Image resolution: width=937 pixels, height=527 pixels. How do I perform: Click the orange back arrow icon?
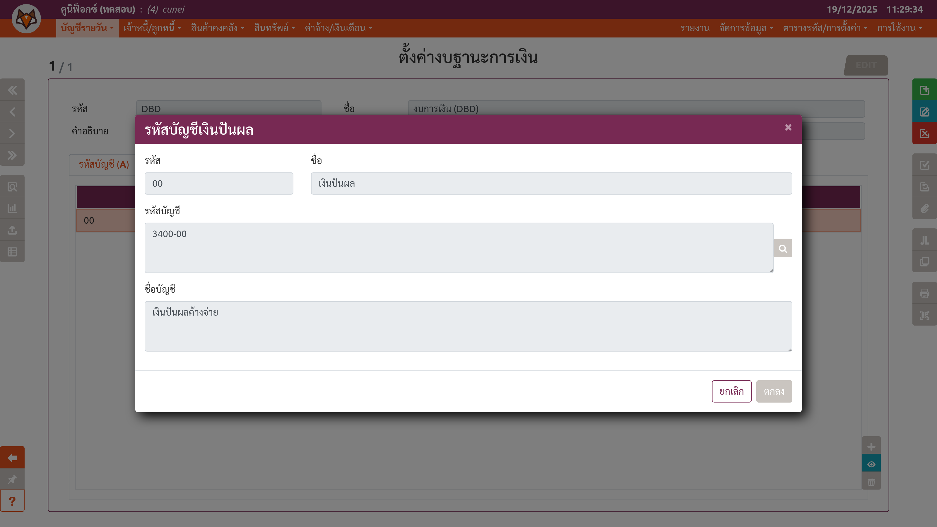tap(12, 458)
